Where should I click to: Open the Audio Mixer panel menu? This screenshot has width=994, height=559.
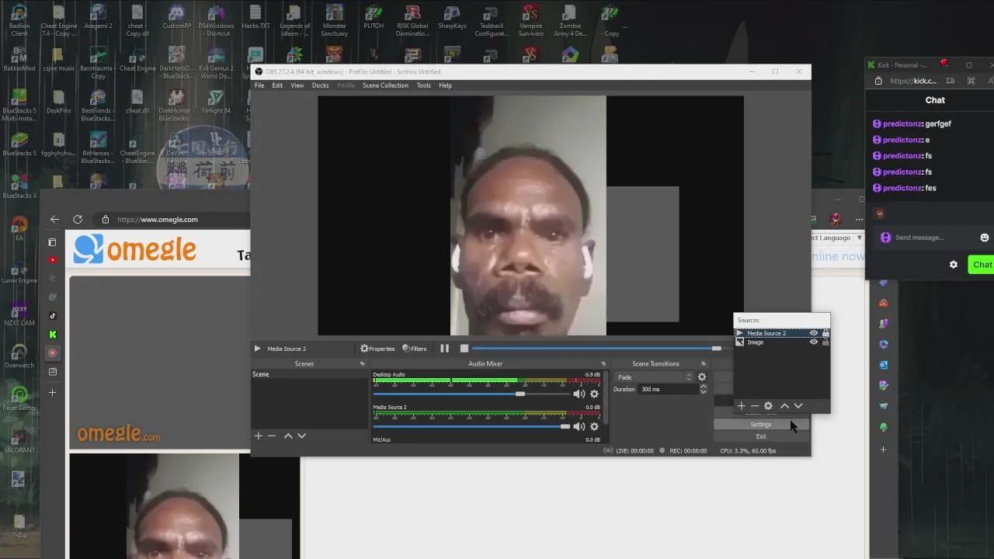coord(603,363)
